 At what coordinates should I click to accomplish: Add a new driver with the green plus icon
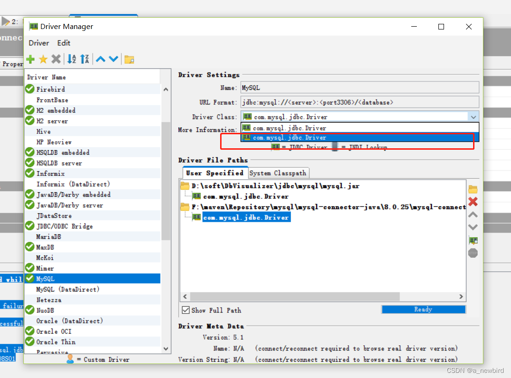[30, 59]
